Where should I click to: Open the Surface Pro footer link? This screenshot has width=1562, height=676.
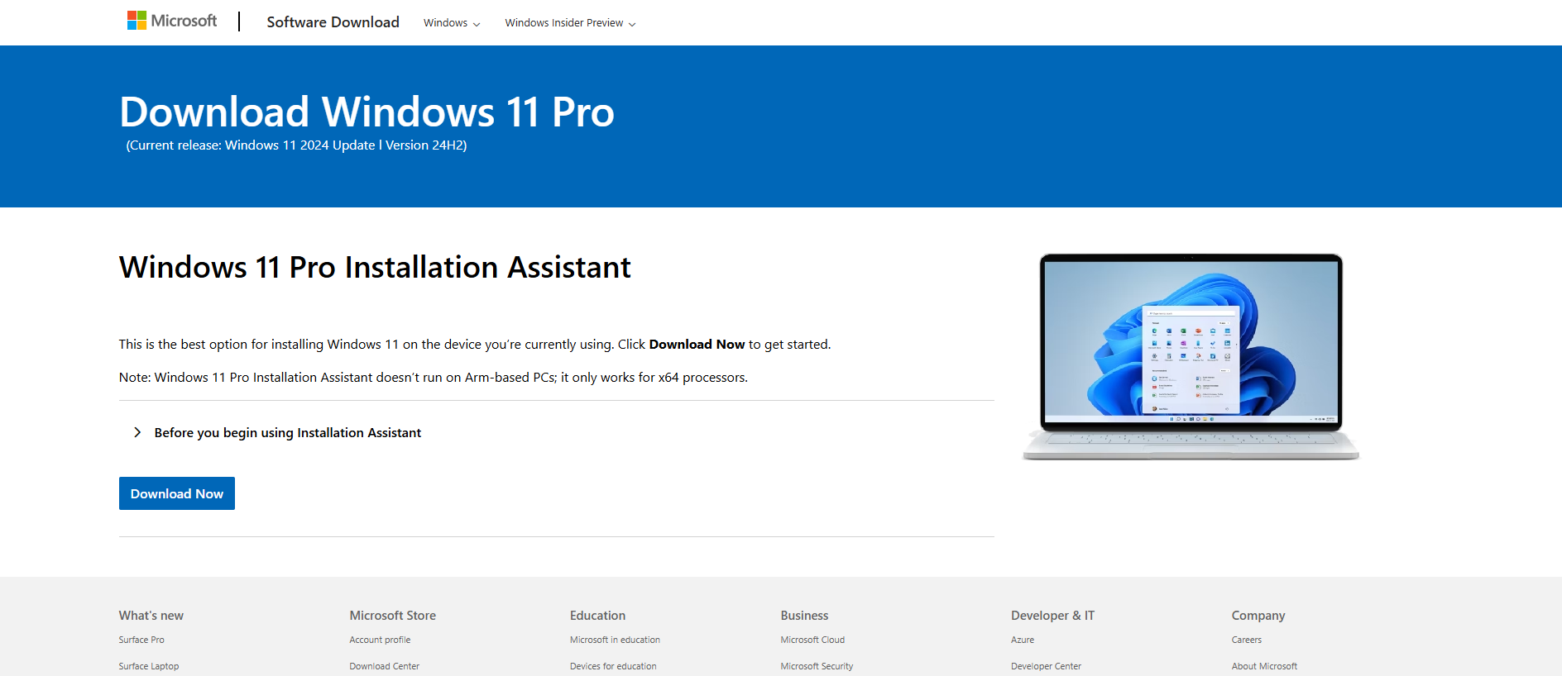pyautogui.click(x=141, y=640)
